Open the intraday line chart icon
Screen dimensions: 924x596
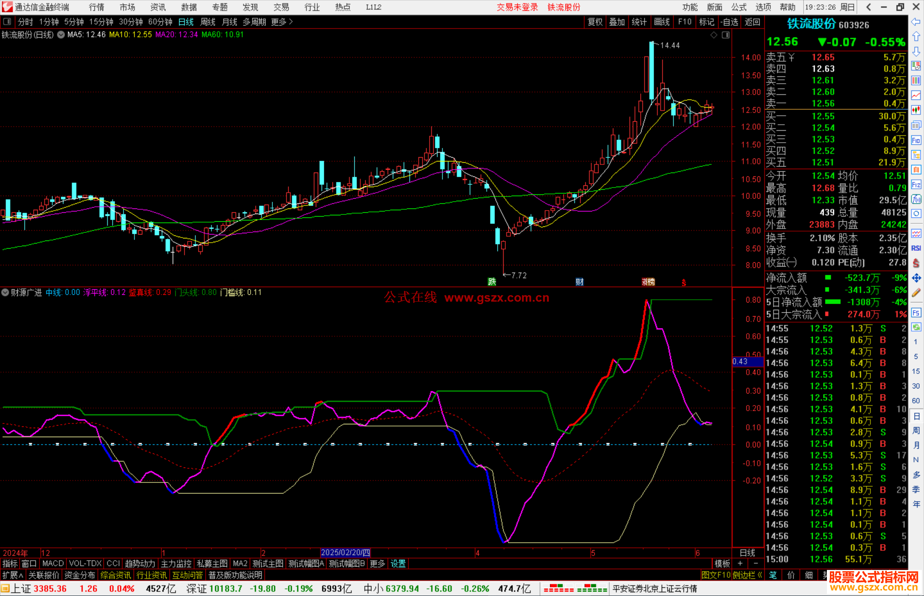click(x=916, y=95)
